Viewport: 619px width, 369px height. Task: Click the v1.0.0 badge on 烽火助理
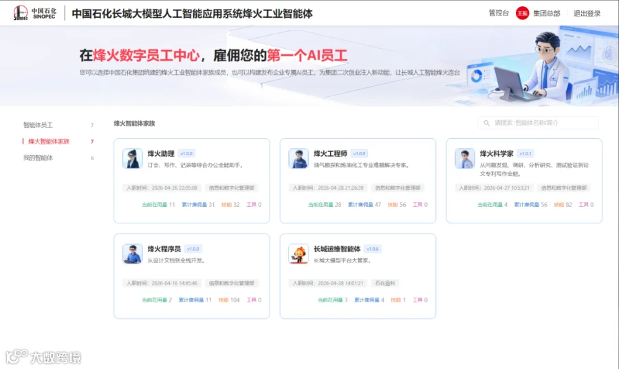[186, 153]
